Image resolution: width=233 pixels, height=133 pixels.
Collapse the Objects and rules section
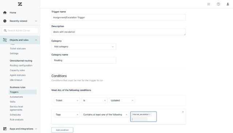pyautogui.click(x=36, y=40)
